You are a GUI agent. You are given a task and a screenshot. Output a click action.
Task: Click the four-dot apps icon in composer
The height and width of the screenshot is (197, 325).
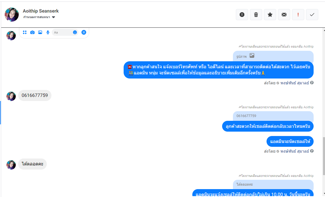25,32
